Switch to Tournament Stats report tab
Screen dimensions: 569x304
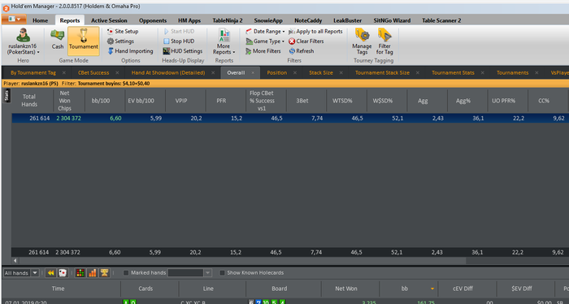tap(453, 72)
